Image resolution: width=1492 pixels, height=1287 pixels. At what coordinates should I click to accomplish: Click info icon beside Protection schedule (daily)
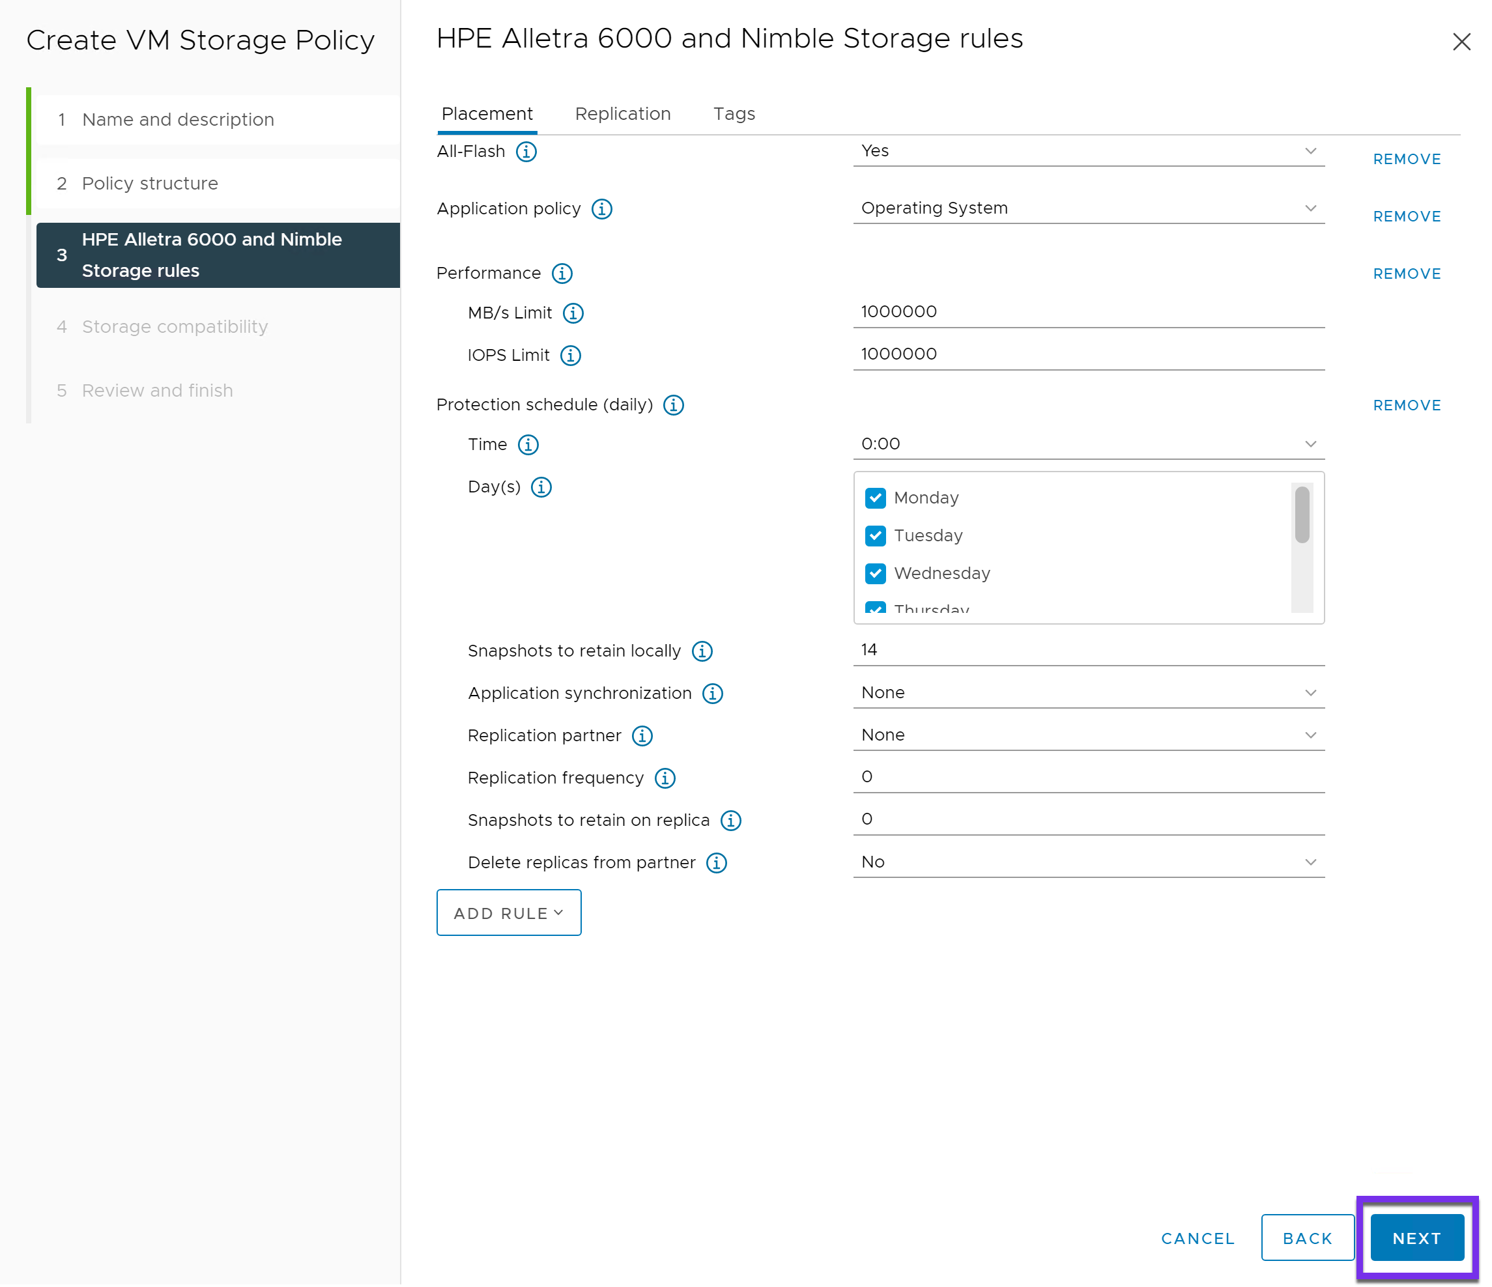[673, 405]
